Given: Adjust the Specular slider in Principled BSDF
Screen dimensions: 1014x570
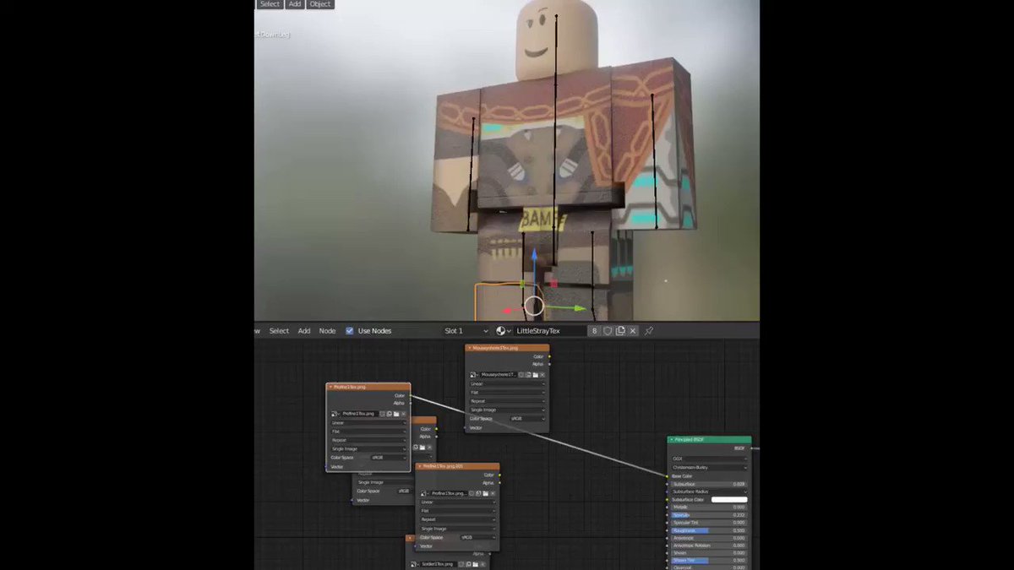Looking at the screenshot, I should tap(710, 515).
